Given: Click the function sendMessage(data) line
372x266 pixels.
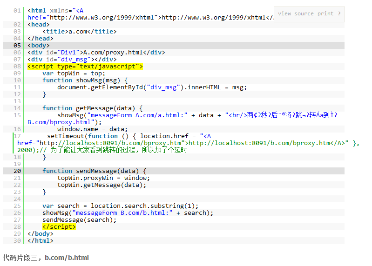Looking at the screenshot, I should [95, 171].
